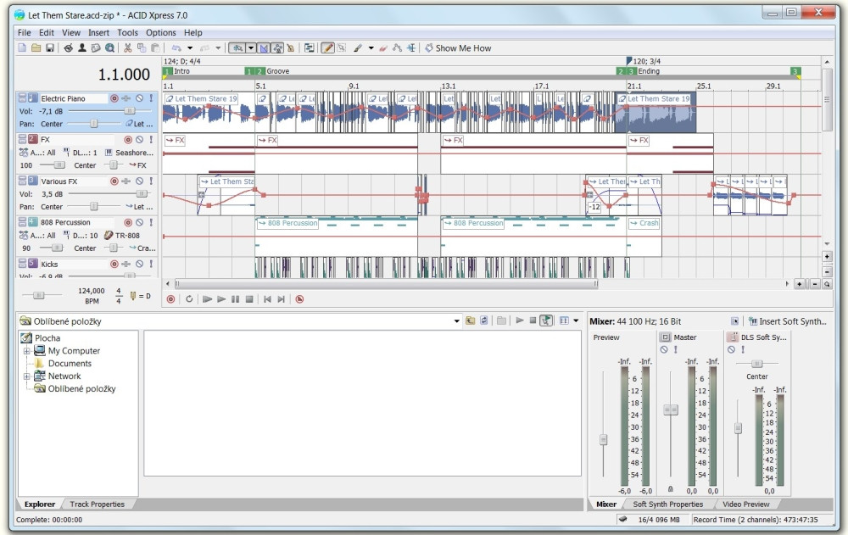The height and width of the screenshot is (535, 848).
Task: Click Go to Start transport button
Action: coord(267,299)
